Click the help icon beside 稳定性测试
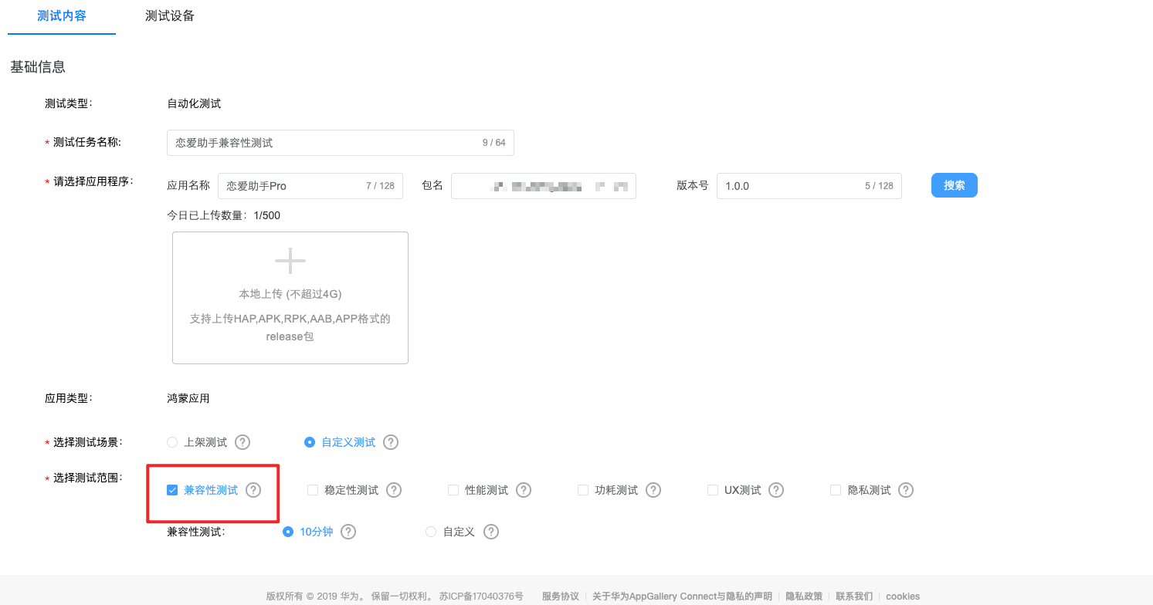The width and height of the screenshot is (1153, 605). click(394, 489)
